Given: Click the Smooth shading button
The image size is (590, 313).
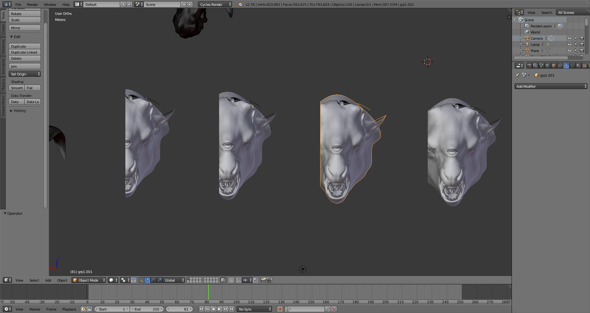Looking at the screenshot, I should point(17,88).
